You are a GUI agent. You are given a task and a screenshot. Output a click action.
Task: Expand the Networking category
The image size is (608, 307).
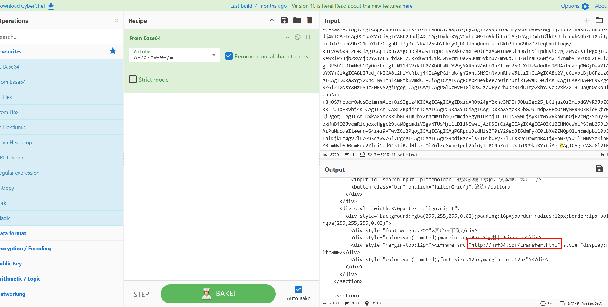[61, 294]
